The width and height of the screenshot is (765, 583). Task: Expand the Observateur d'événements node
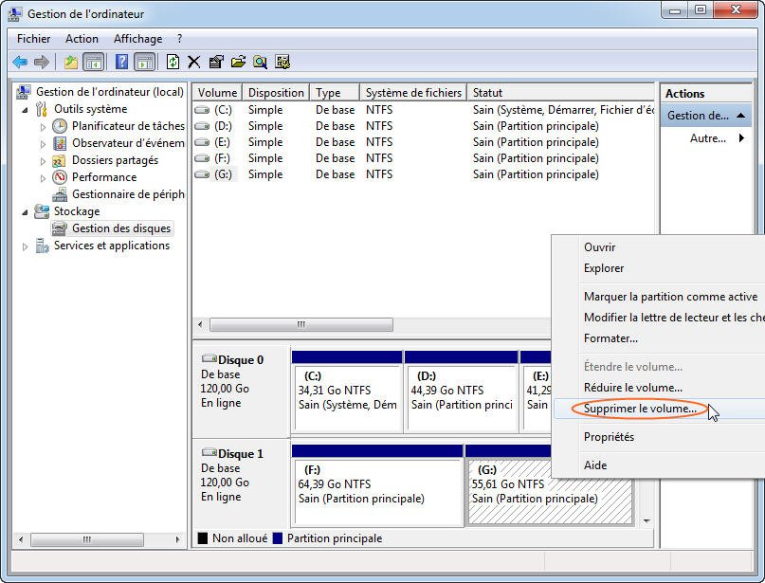pyautogui.click(x=43, y=144)
